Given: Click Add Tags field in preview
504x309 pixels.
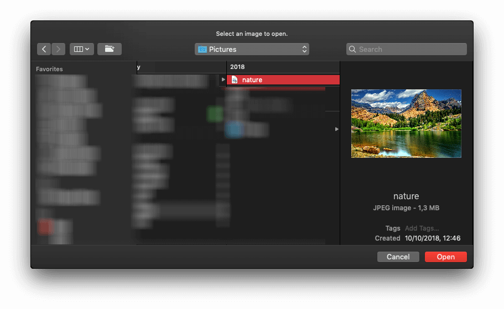Looking at the screenshot, I should (422, 228).
